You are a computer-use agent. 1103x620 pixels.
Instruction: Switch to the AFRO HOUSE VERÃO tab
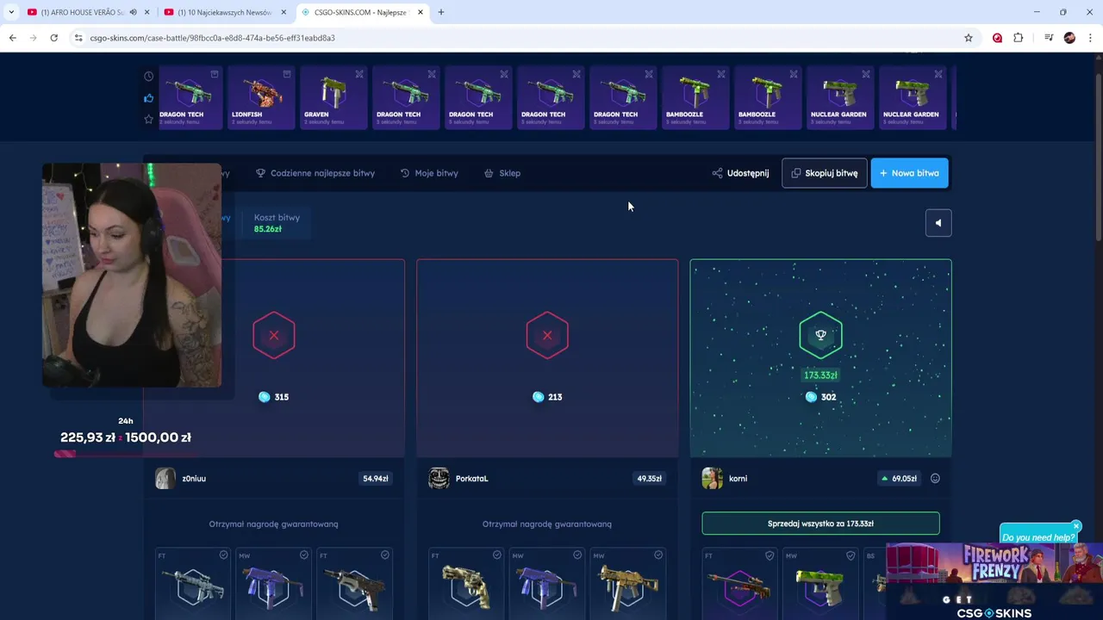click(x=84, y=12)
